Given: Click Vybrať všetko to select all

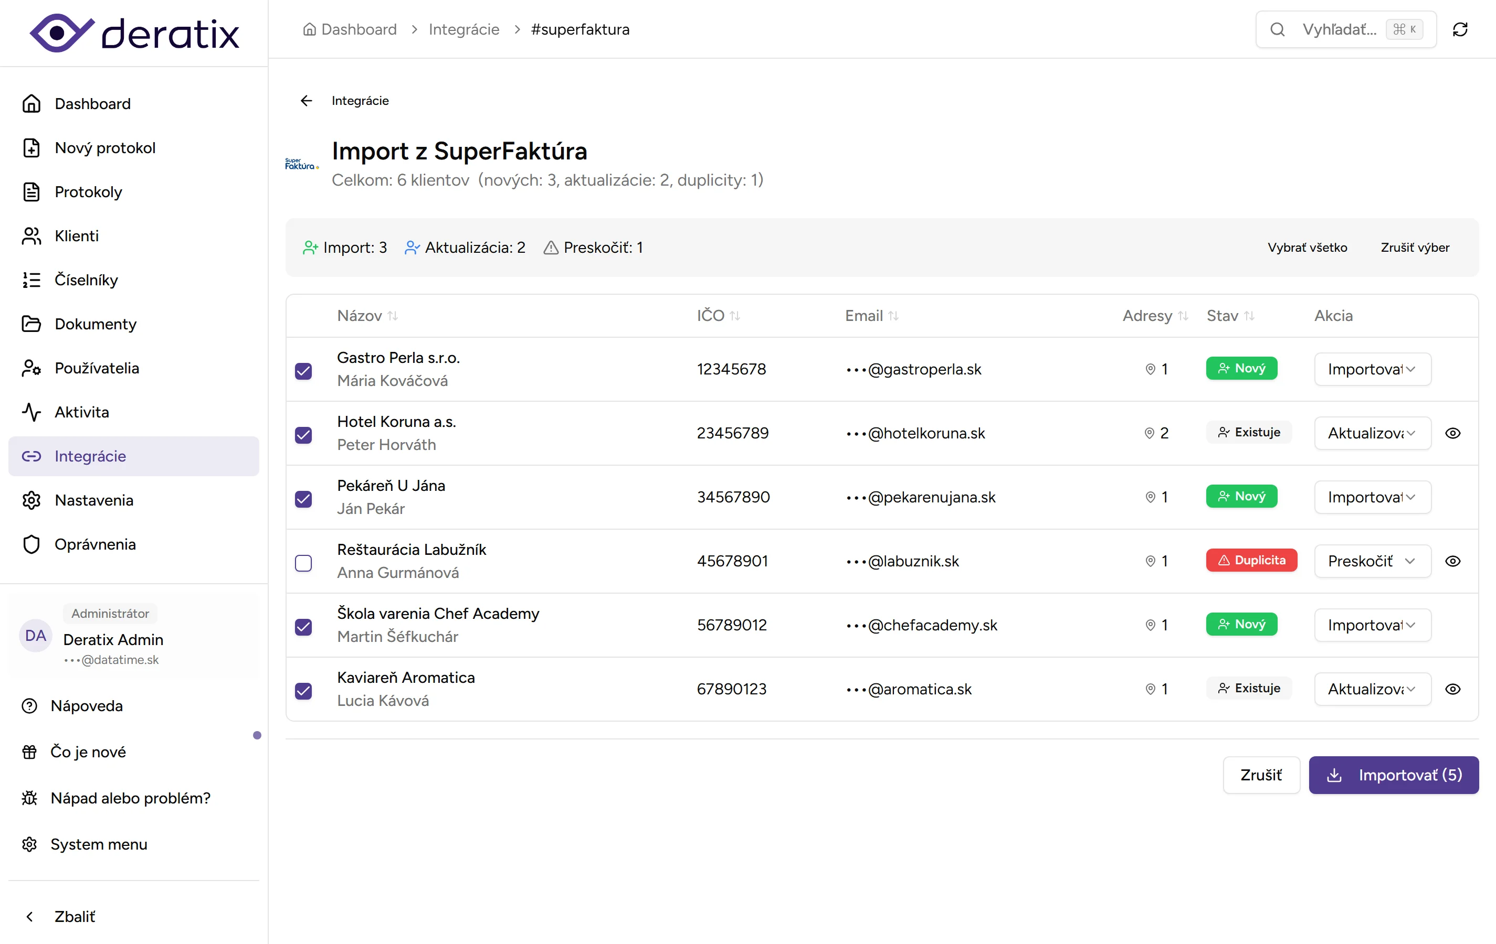Looking at the screenshot, I should click(x=1307, y=247).
